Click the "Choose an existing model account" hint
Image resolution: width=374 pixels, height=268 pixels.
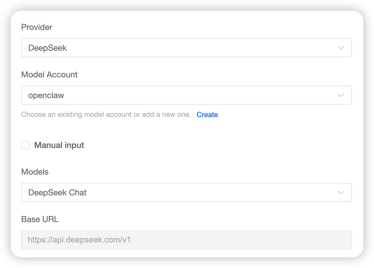point(106,115)
